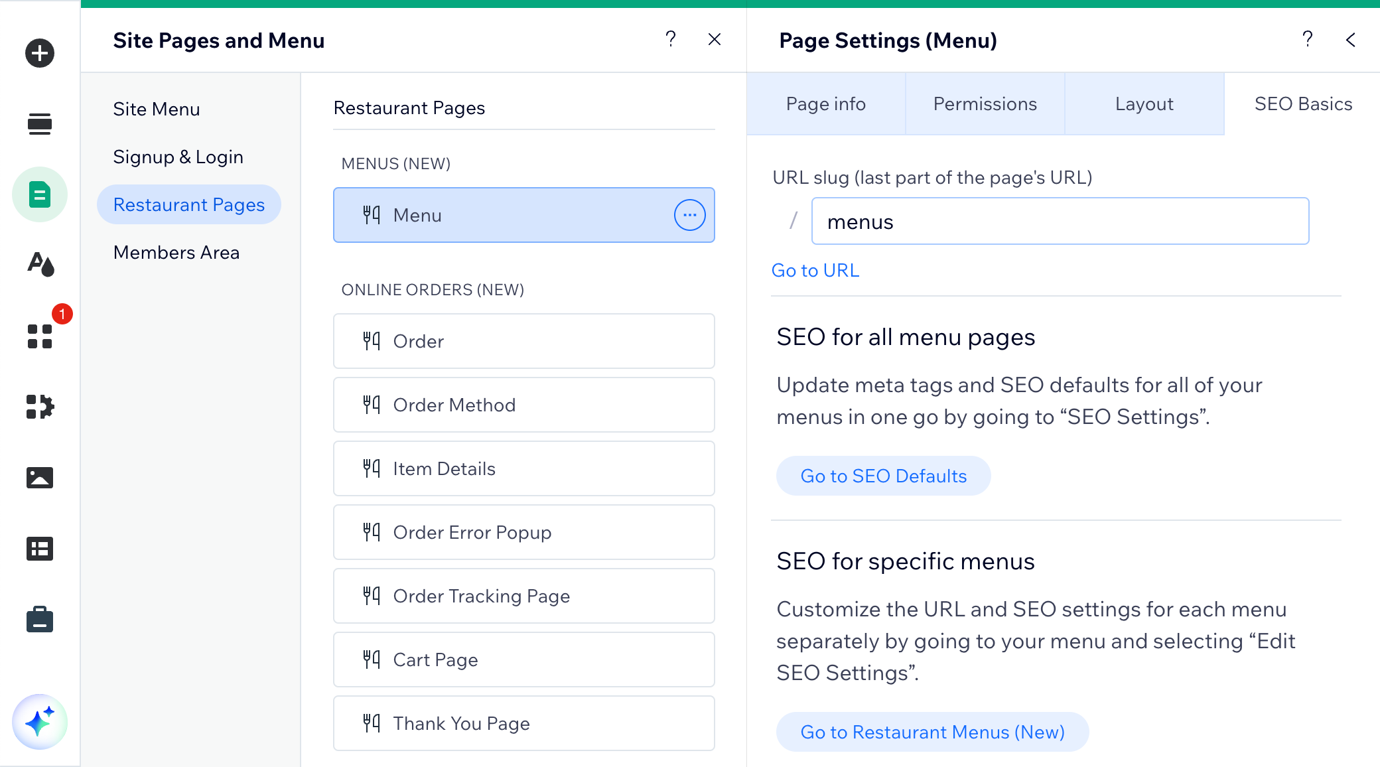
Task: Click the Order Tracking Page fork-knife icon
Action: pos(370,596)
